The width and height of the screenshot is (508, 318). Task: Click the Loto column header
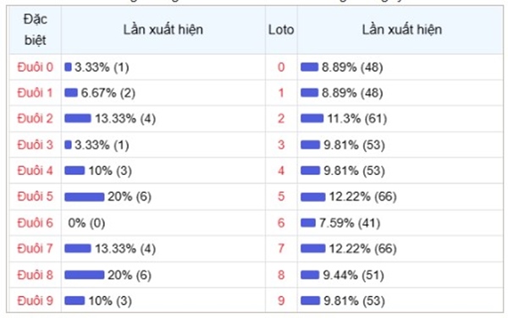point(281,30)
